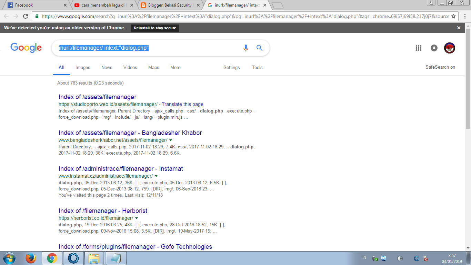Click the Translate this page link
471x265 pixels.
[182, 104]
